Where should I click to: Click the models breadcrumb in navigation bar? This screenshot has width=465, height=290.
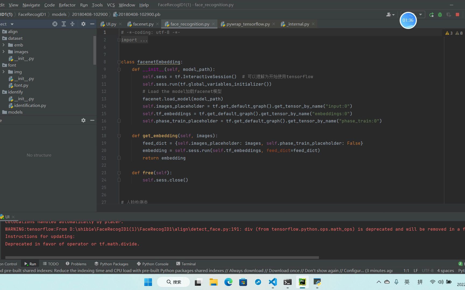pos(59,14)
